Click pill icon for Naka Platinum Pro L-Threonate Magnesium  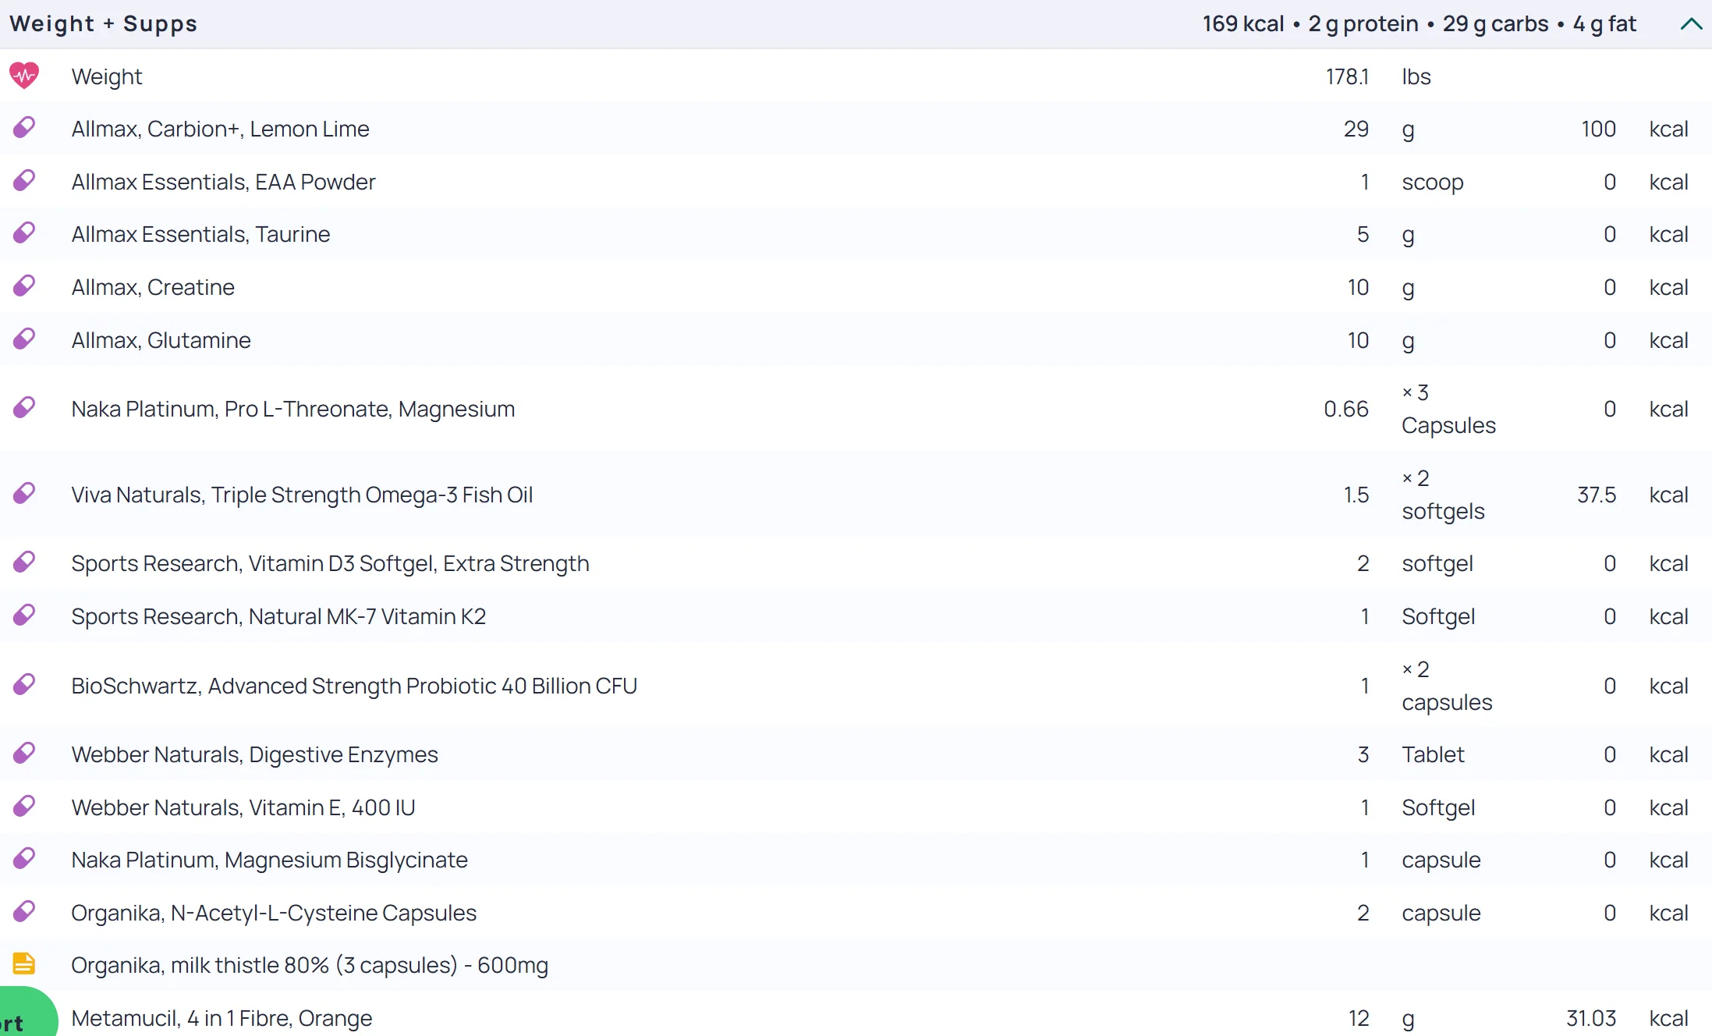24,408
